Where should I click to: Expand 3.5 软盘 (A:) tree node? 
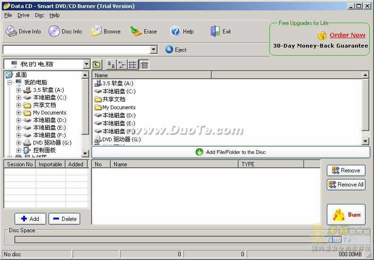click(18, 90)
